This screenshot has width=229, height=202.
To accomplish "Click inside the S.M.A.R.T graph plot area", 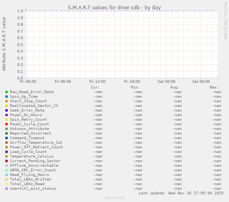I will point(122,44).
